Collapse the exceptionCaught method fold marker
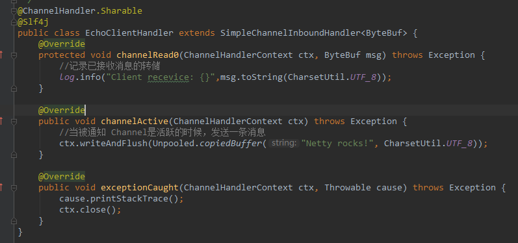 tap(14, 188)
